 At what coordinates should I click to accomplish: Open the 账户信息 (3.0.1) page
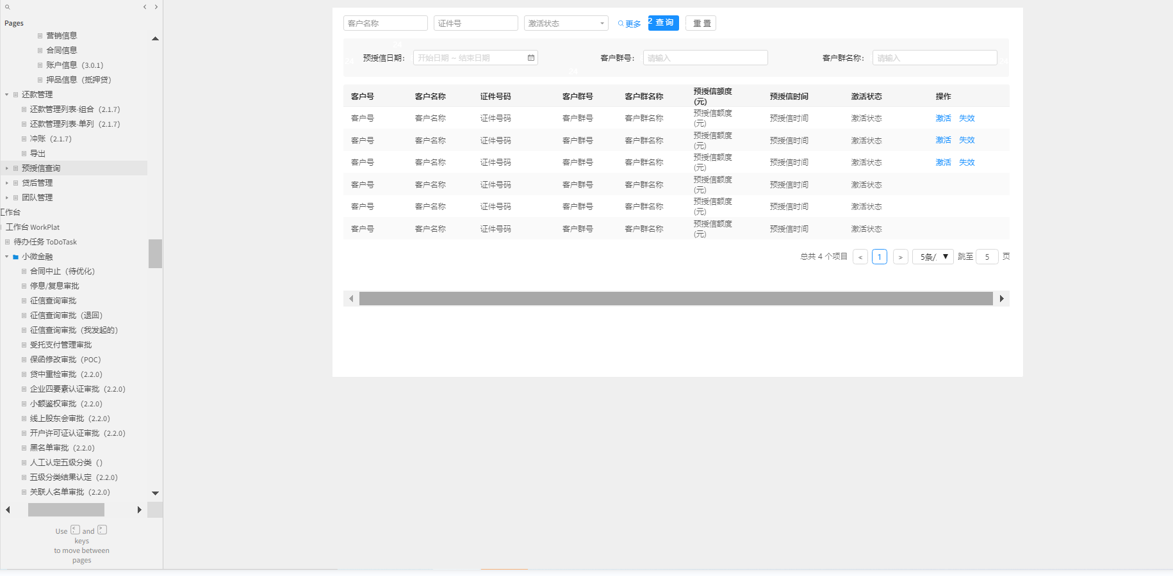[74, 65]
